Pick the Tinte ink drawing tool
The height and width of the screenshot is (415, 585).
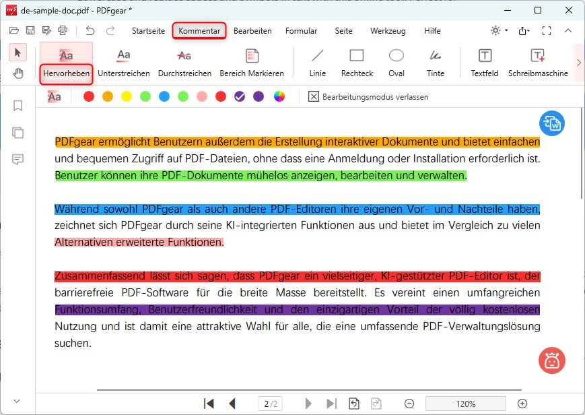pyautogui.click(x=436, y=63)
